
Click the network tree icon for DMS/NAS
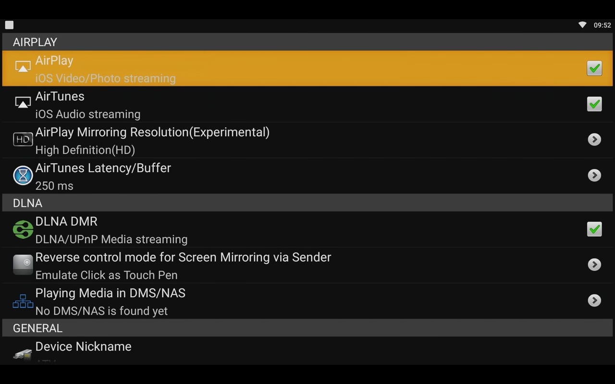pos(23,300)
